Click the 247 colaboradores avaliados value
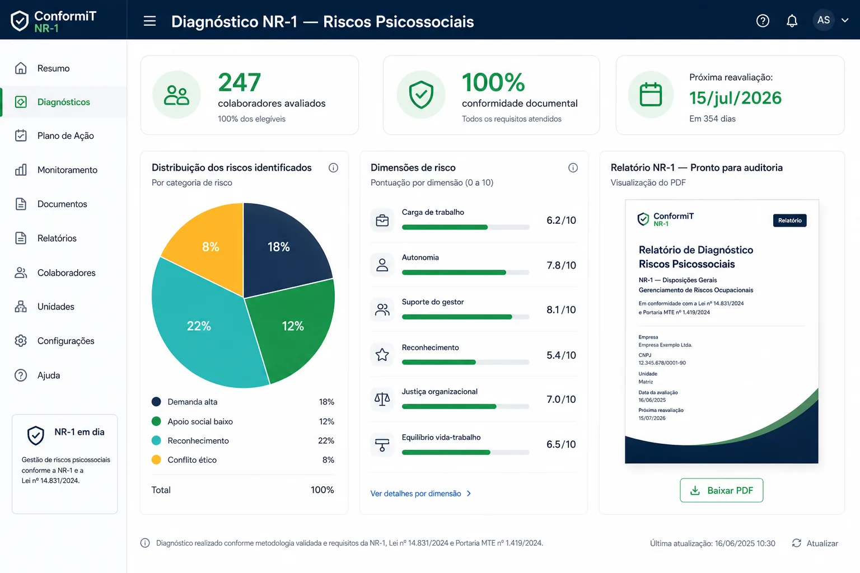860x573 pixels. (240, 83)
